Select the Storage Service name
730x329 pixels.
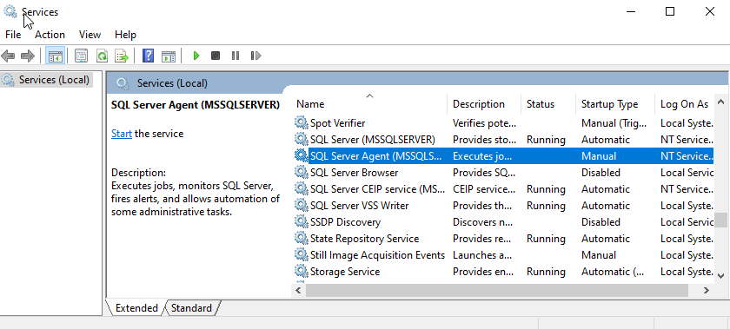[345, 272]
